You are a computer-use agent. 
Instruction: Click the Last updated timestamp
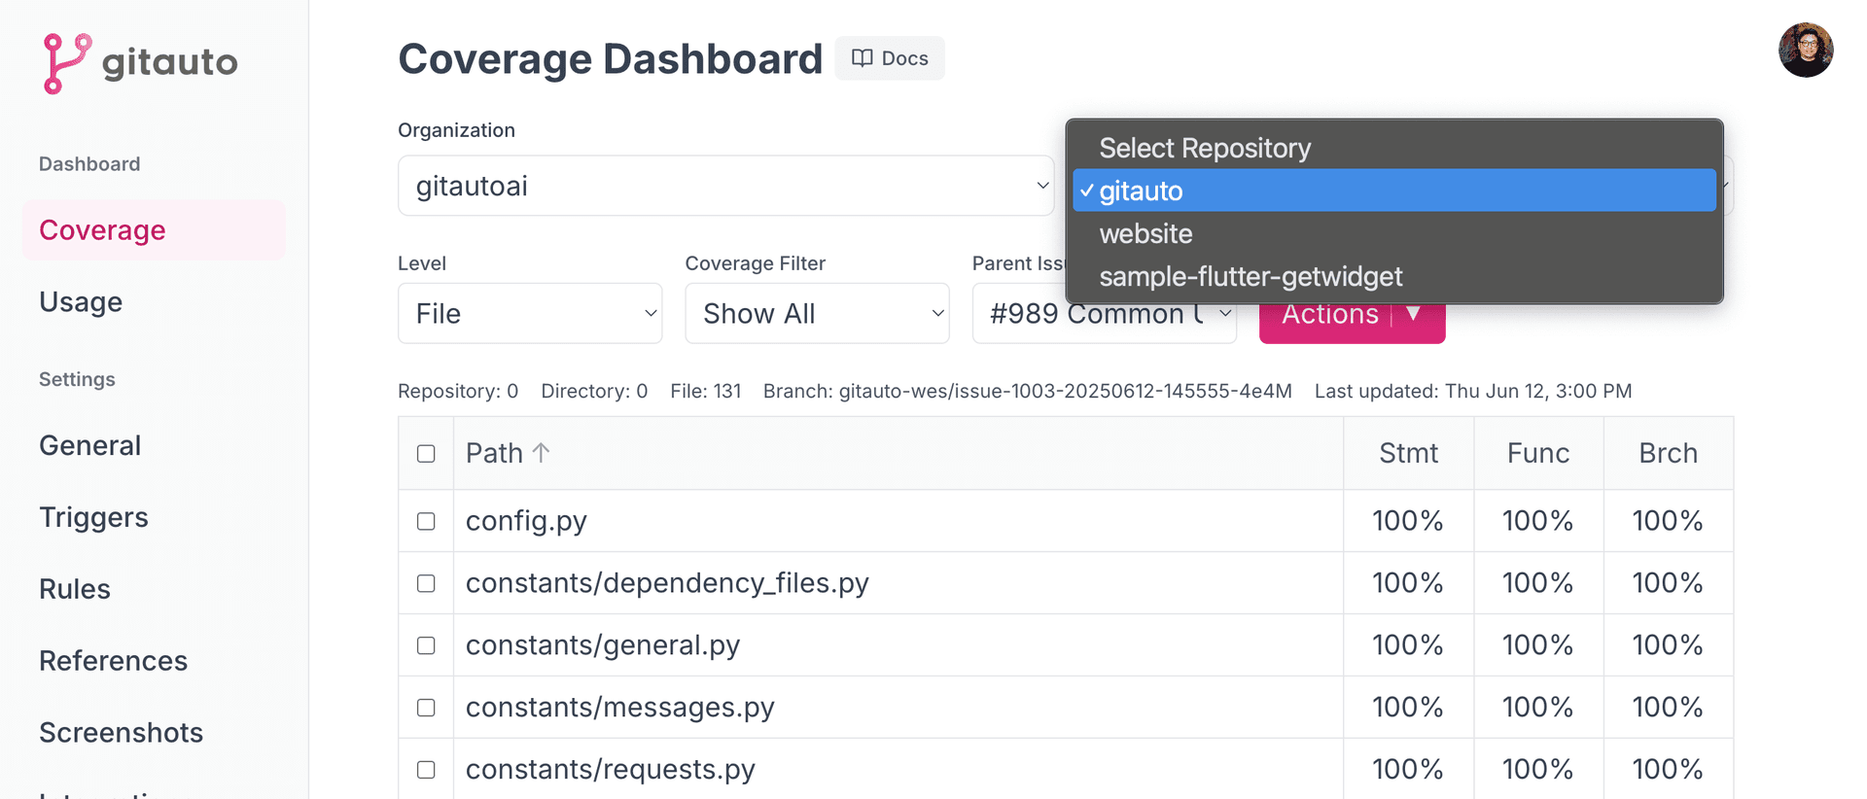tap(1473, 391)
